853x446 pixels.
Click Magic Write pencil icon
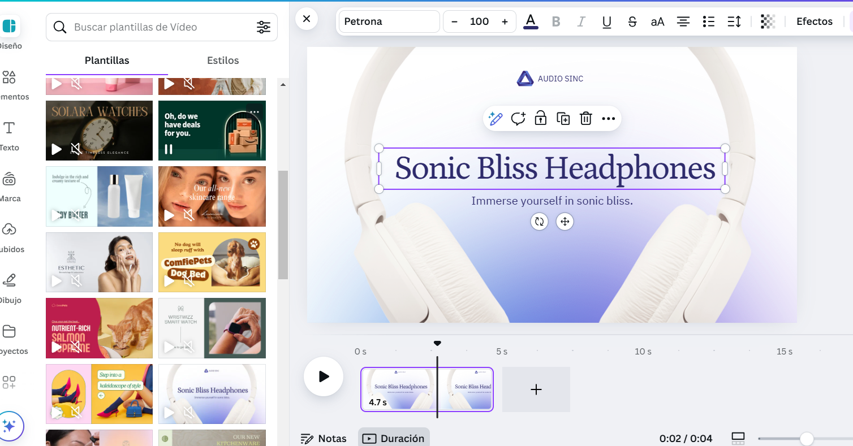tap(496, 119)
